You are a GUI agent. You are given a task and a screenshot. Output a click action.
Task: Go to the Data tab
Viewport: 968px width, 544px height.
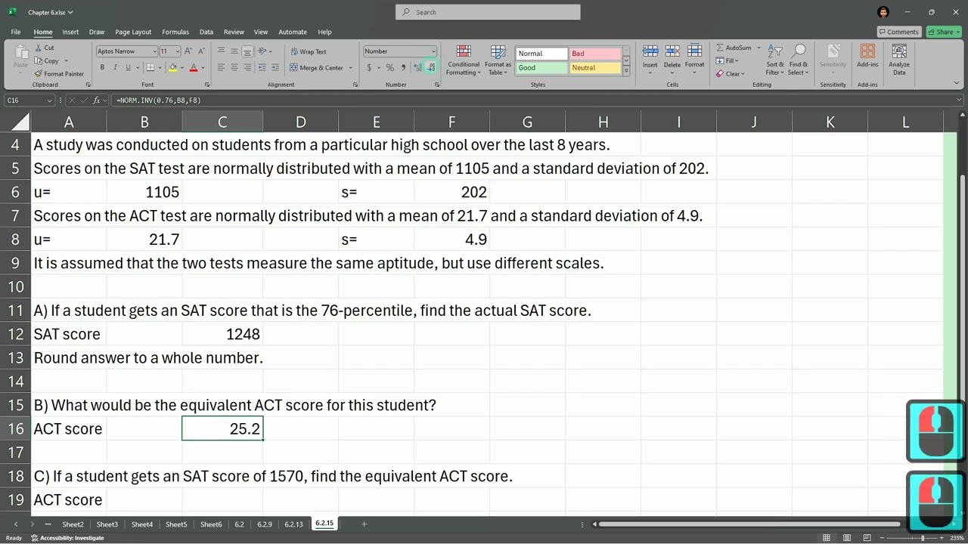click(x=206, y=32)
